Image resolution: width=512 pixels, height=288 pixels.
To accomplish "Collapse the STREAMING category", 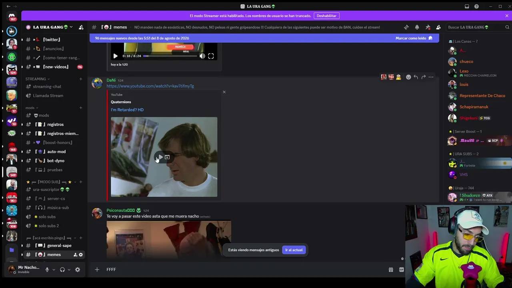I will 38,79.
